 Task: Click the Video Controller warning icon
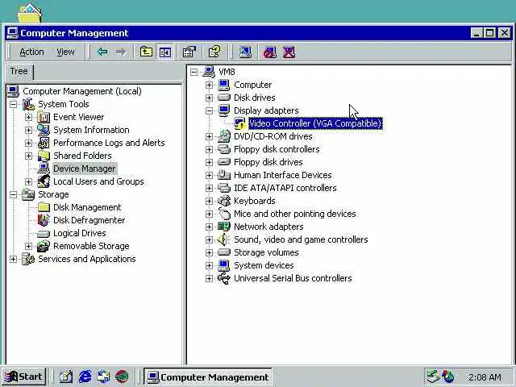point(239,123)
